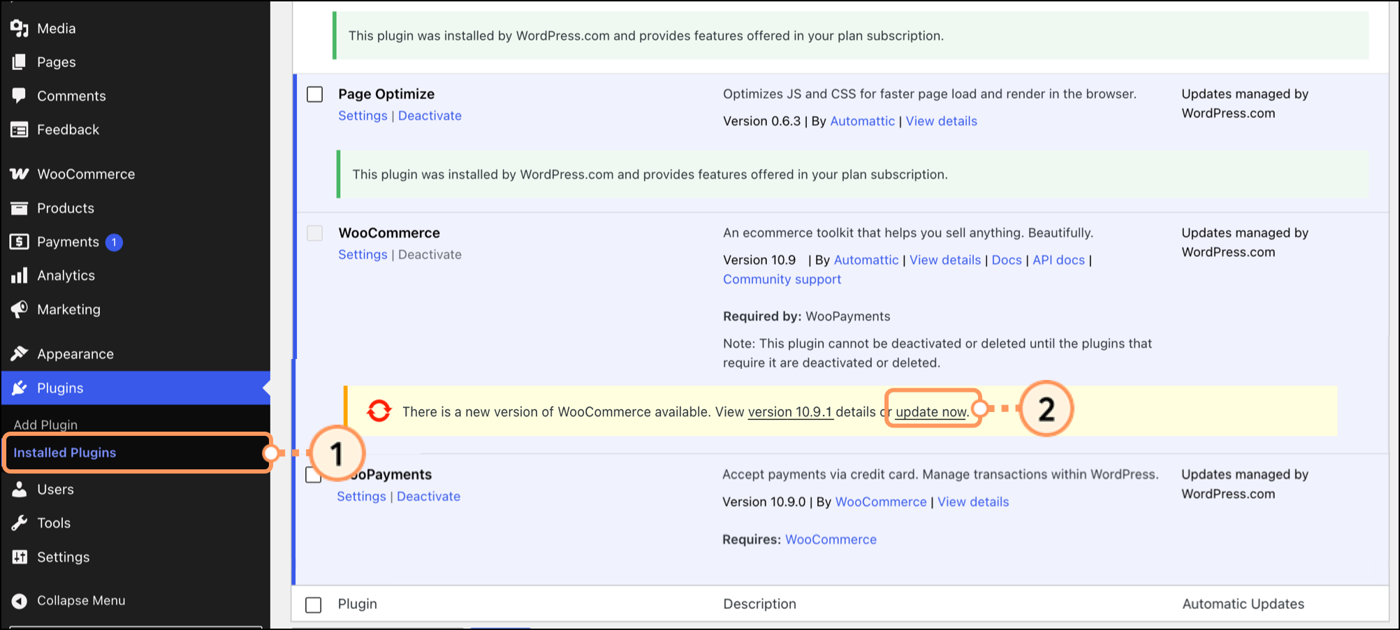Open WooCommerce author link for WooPayments
1400x630 pixels.
tap(881, 502)
